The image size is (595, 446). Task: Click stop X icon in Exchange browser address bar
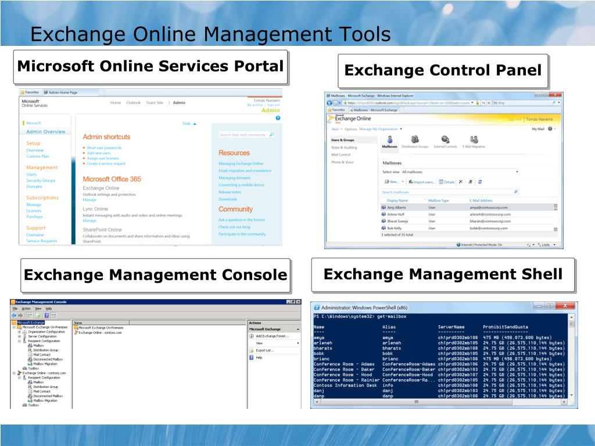(x=489, y=103)
